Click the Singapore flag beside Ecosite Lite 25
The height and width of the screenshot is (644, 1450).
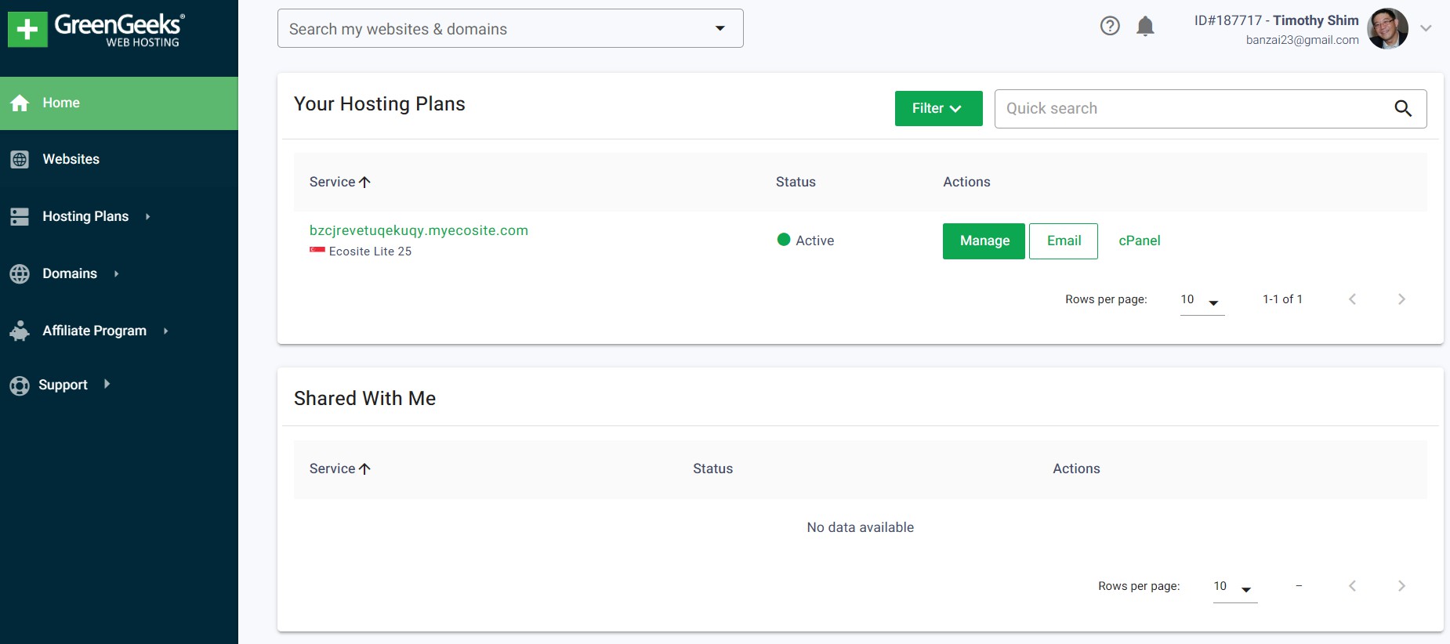(x=317, y=251)
